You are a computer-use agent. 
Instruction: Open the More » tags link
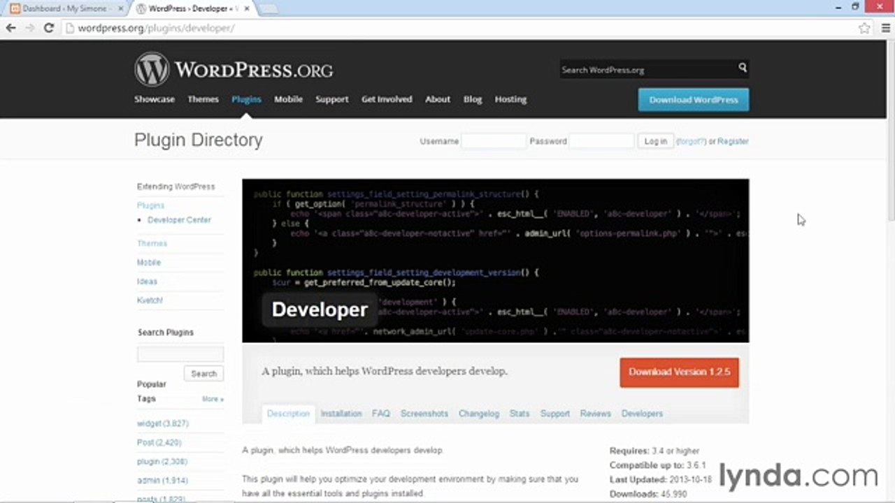[213, 399]
